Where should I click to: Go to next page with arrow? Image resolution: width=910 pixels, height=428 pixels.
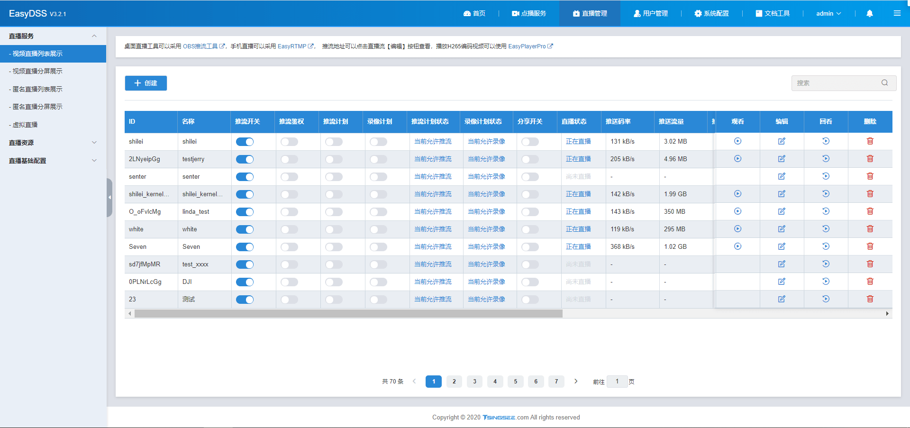[576, 381]
